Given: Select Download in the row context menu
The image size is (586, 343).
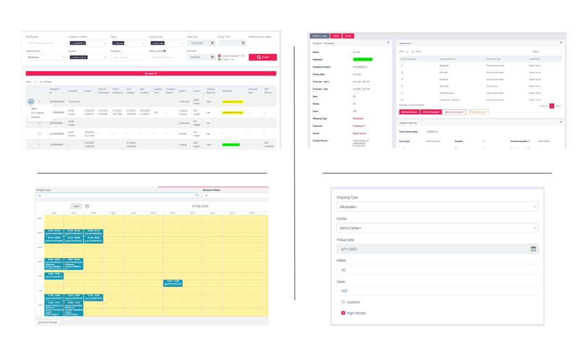Looking at the screenshot, I should [36, 117].
